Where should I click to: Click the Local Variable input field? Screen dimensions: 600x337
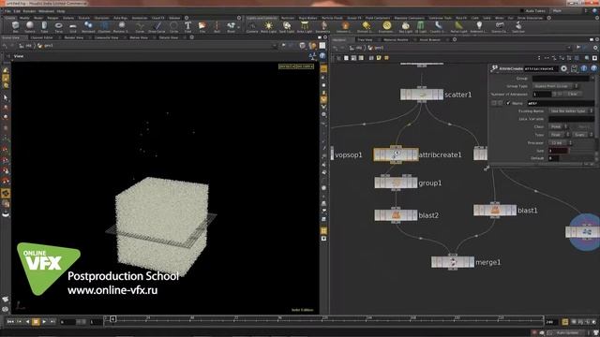click(571, 119)
